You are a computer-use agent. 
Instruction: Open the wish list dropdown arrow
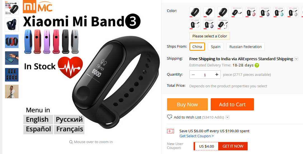point(227,117)
